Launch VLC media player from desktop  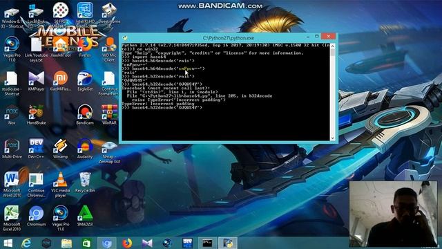pos(61,185)
